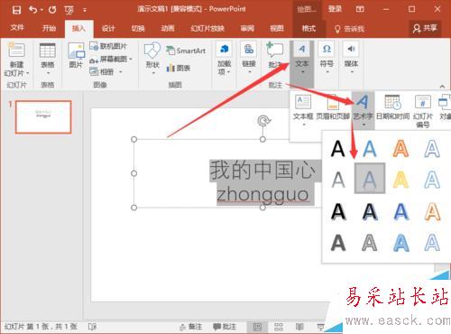Start slide show from beginning icon in title bar
Image resolution: width=451 pixels, height=334 pixels.
pyautogui.click(x=69, y=10)
